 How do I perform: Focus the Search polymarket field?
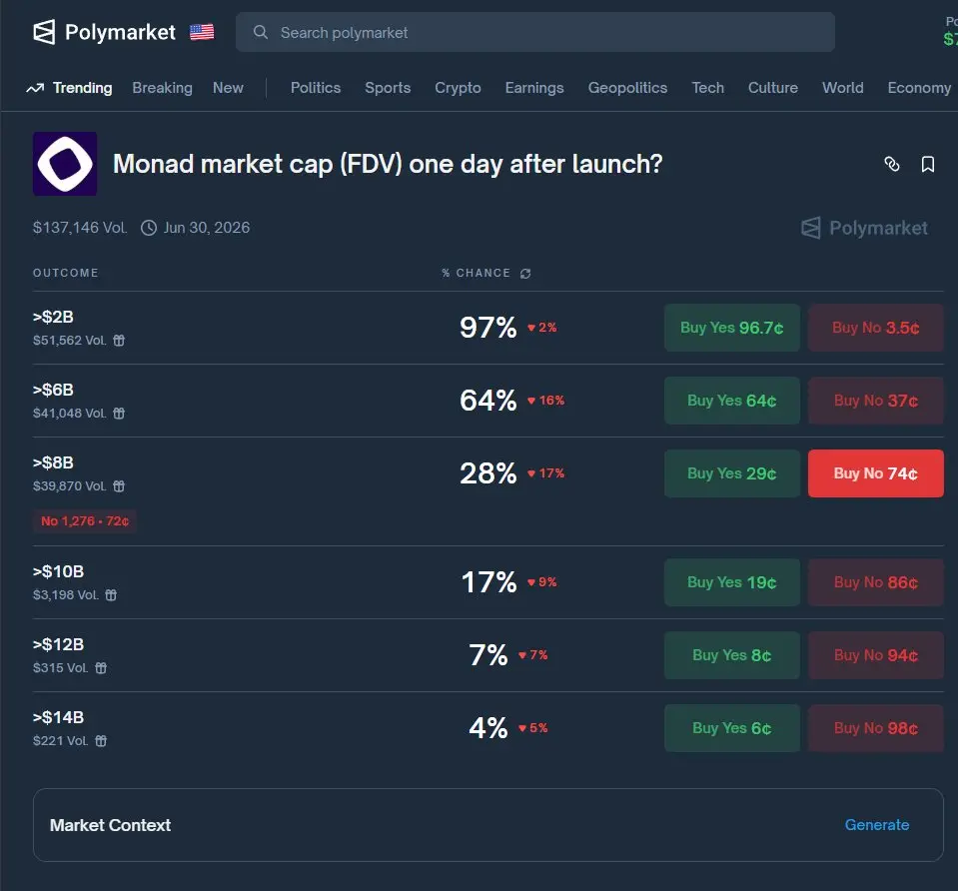pyautogui.click(x=535, y=32)
